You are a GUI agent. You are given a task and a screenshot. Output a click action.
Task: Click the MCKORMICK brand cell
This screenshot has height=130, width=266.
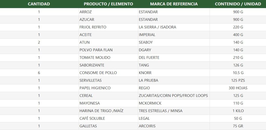(174, 103)
